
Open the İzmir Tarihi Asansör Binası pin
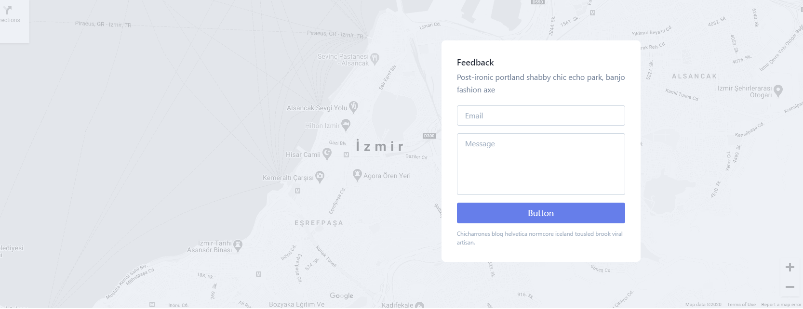click(x=238, y=245)
